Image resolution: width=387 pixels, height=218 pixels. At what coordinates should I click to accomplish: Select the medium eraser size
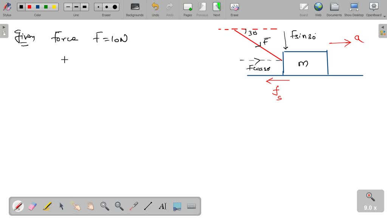tap(107, 6)
